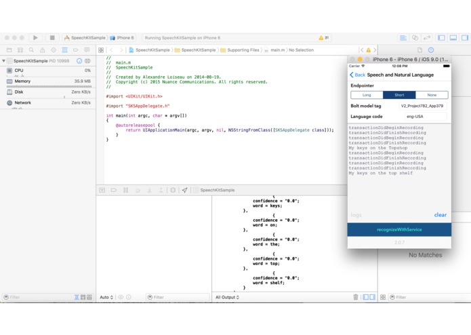471x335 pixels.
Task: Jump to the next issue
Action: (375, 50)
